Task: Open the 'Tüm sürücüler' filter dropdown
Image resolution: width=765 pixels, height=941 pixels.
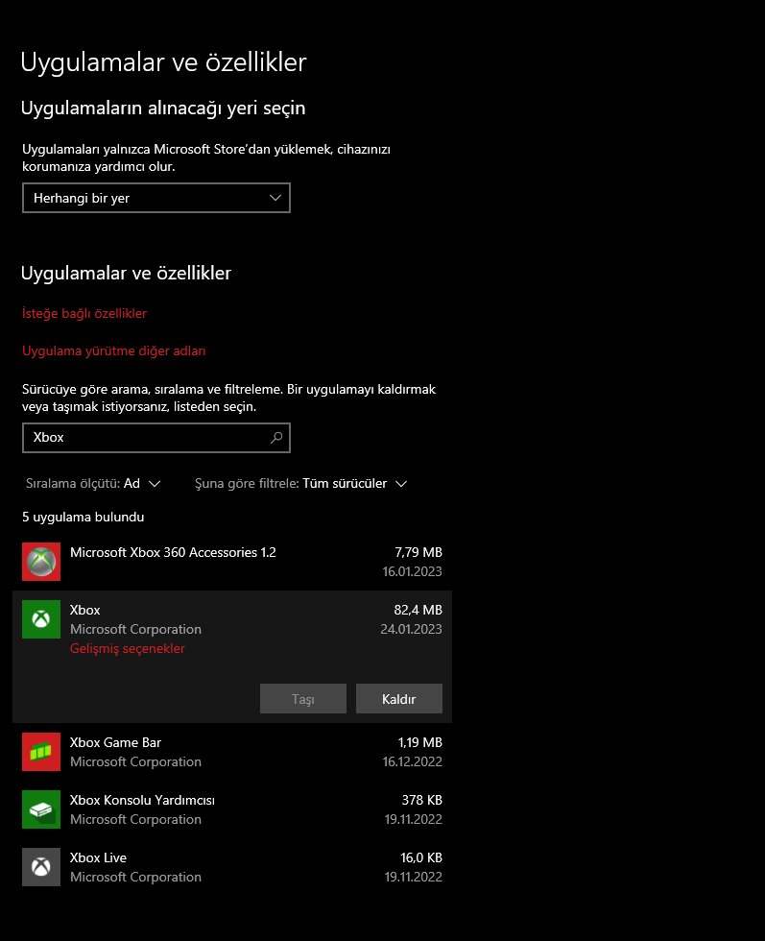Action: pos(301,484)
